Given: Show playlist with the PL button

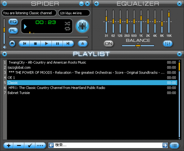Looking at the screenshot, I should (13, 31).
